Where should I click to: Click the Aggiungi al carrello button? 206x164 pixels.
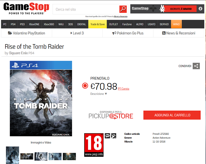pos(172,115)
